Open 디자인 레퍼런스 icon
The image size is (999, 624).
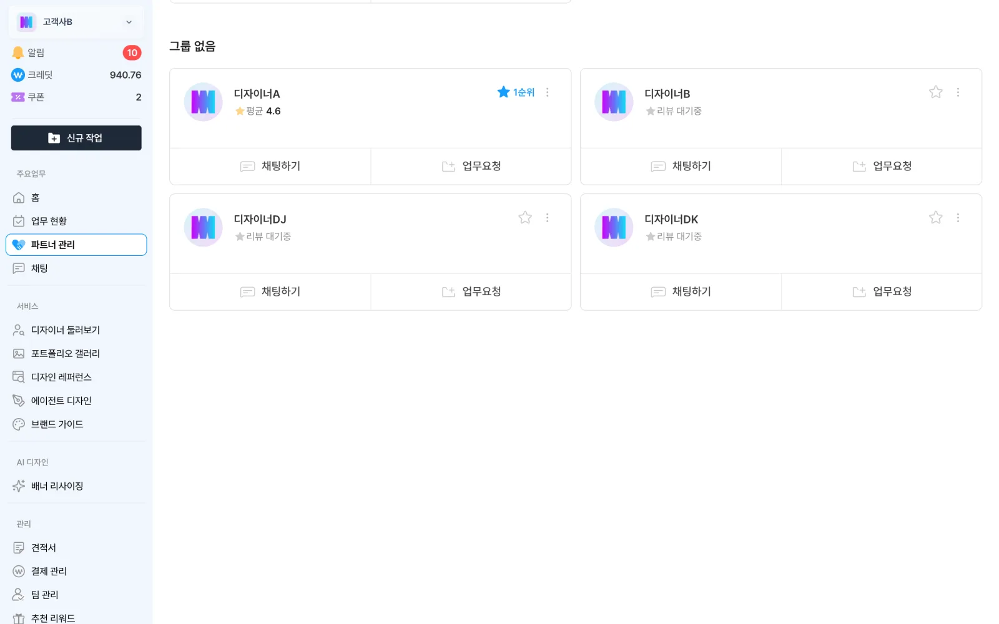tap(19, 377)
